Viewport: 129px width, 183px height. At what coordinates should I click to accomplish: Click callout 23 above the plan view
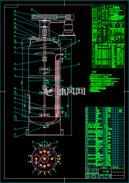[57, 142]
